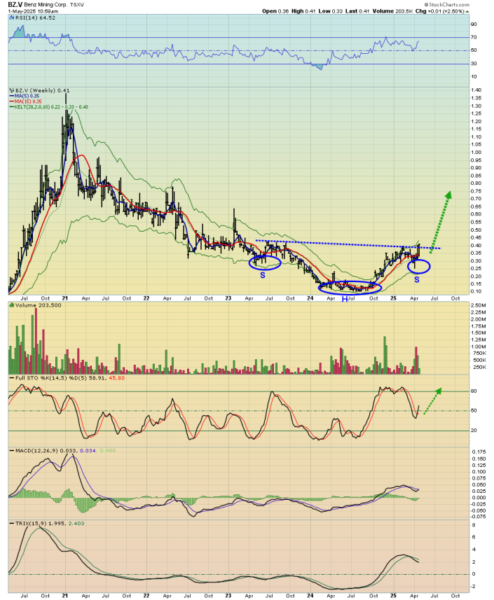The image size is (494, 600).
Task: Click the BZ.V ticker symbol in the chart title
Action: click(x=15, y=5)
